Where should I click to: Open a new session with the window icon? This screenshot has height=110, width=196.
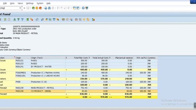[x=74, y=8]
